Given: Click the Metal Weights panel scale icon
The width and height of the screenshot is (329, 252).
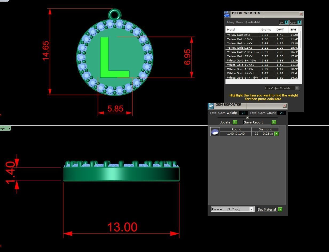Looking at the screenshot, I should (227, 14).
